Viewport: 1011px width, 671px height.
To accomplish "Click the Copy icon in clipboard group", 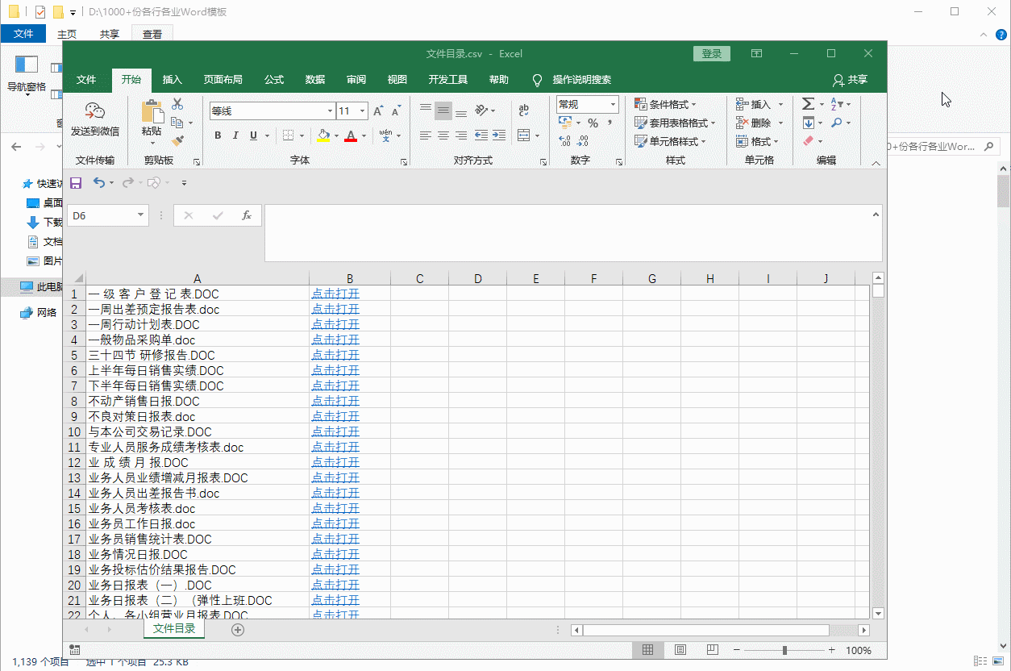I will (178, 123).
